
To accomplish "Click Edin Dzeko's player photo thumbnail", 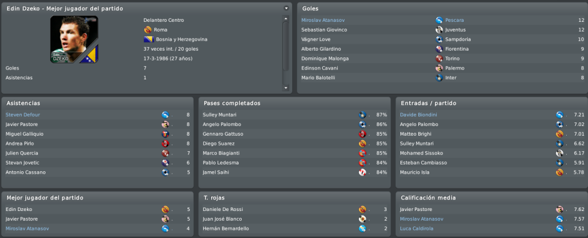I will coord(74,39).
